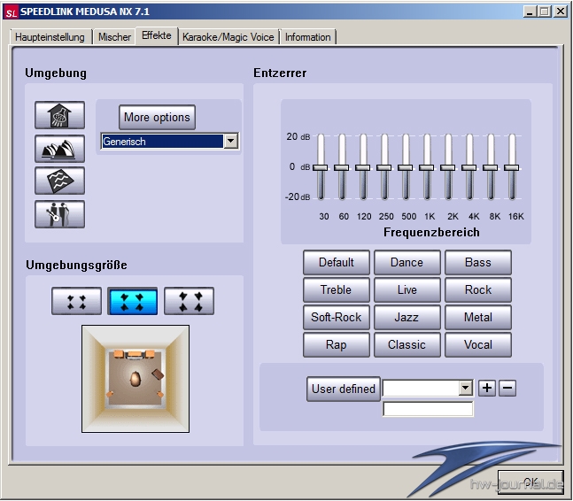Click the 1K equalizer slider handle

point(427,167)
